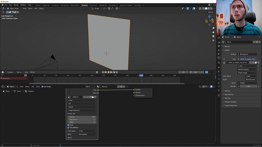The width and height of the screenshot is (262, 147).
Task: Toggle the Auto Refresh checkbox
Action: click(68, 128)
